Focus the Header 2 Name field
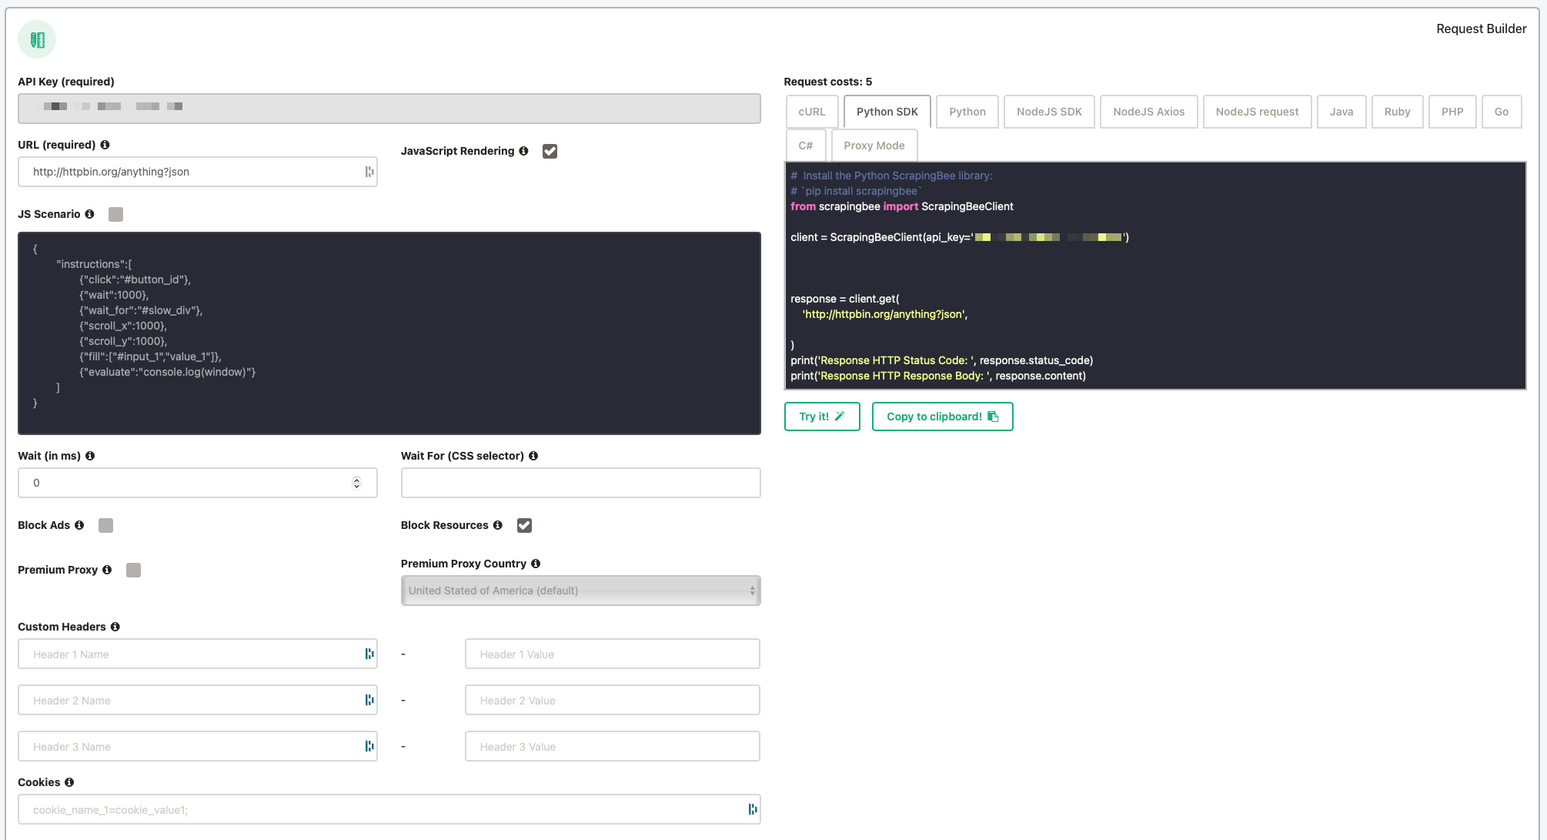Screen dimensions: 1547x840 click(x=197, y=700)
